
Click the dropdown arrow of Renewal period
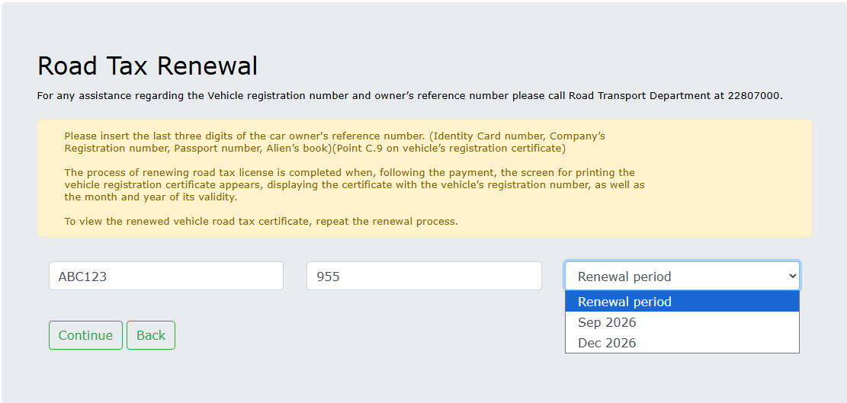pos(792,277)
